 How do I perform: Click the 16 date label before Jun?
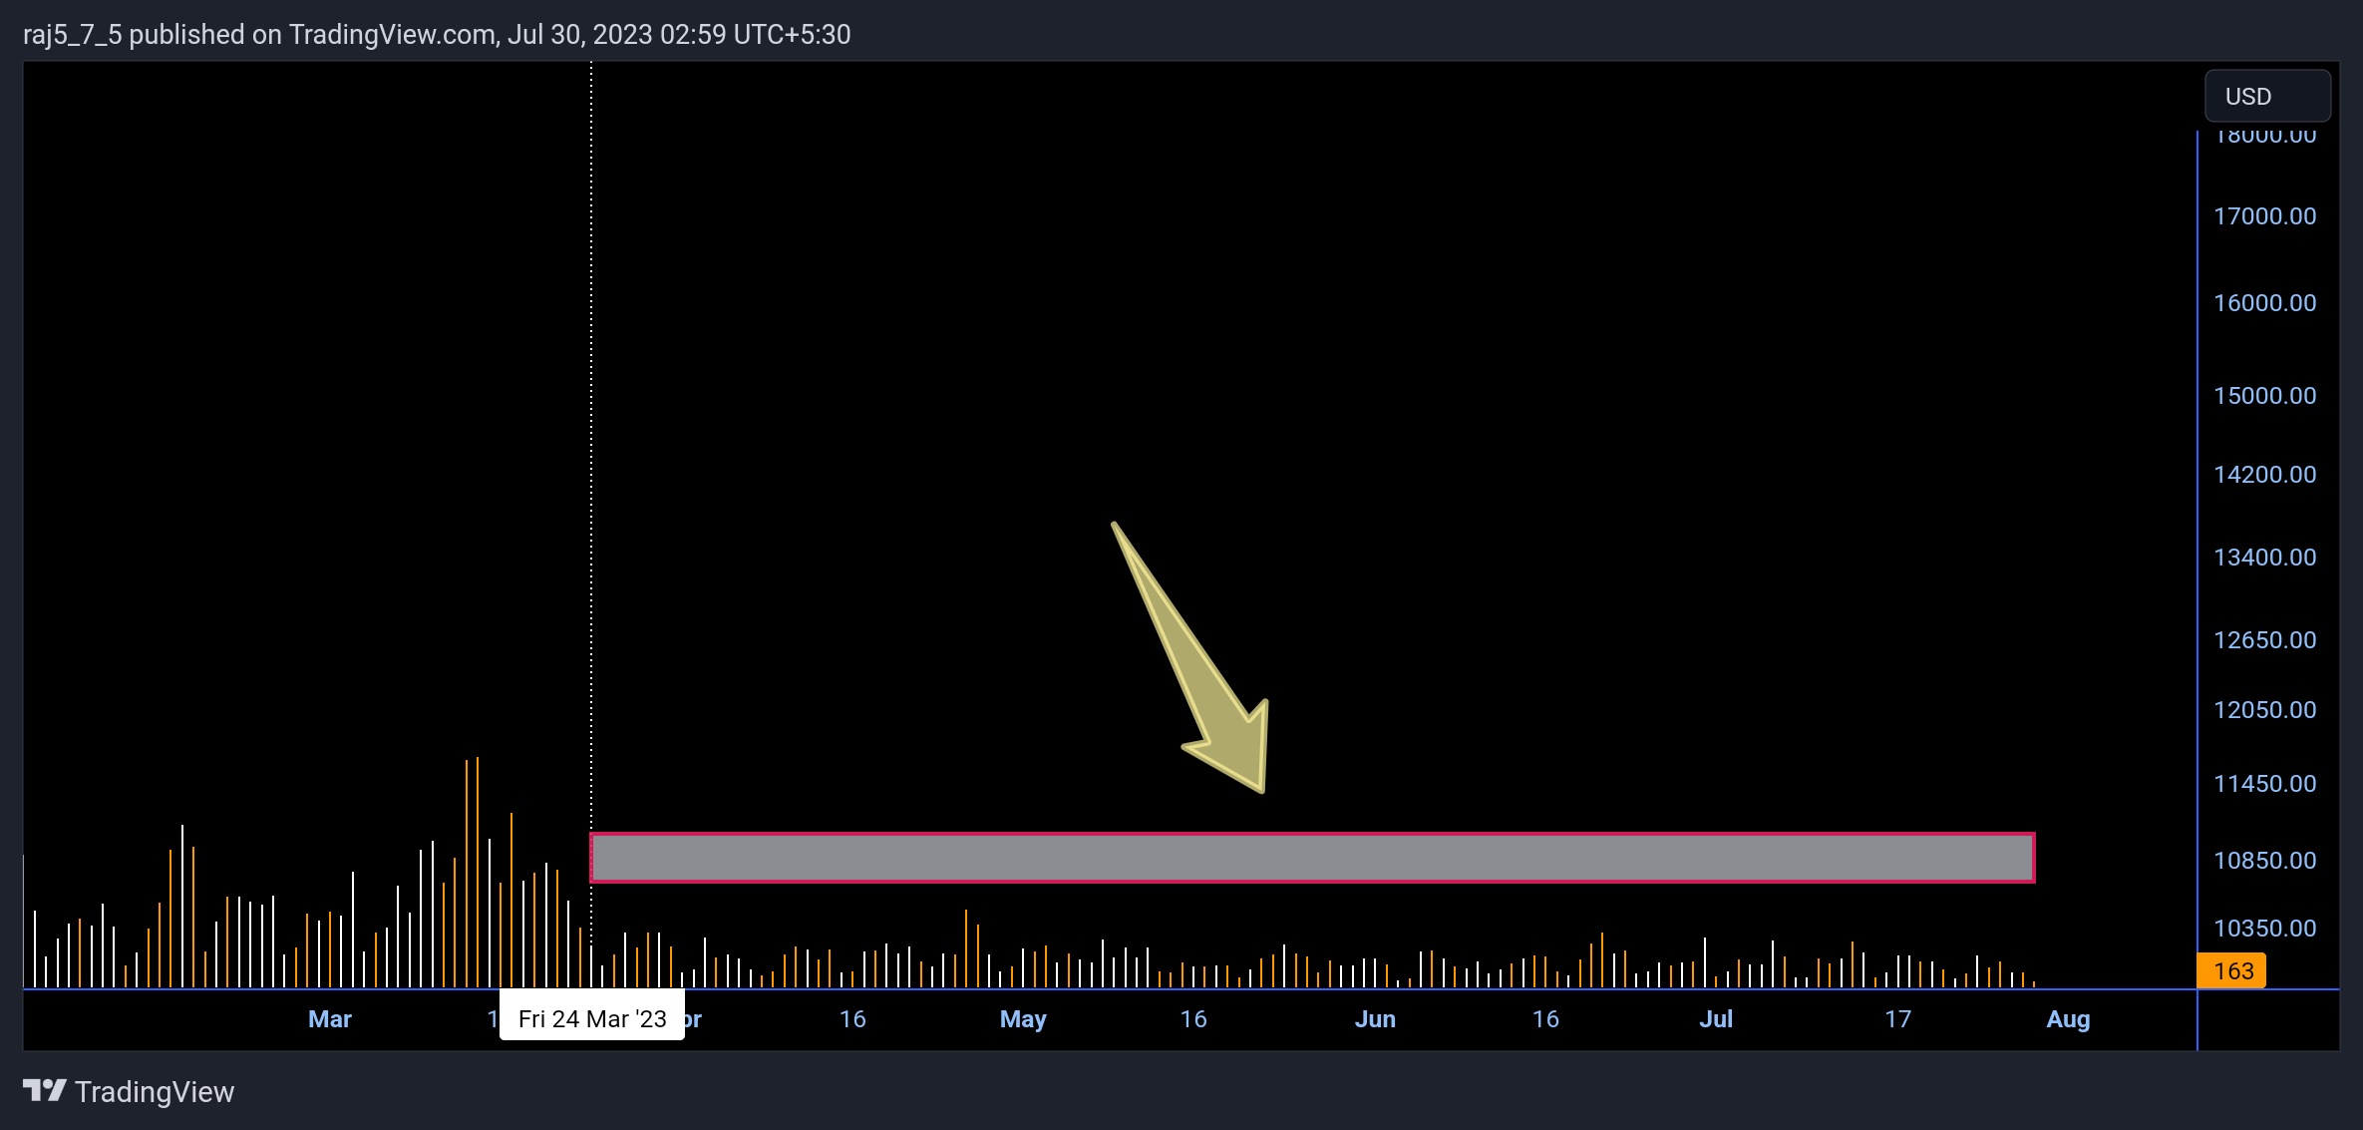click(x=1193, y=1019)
